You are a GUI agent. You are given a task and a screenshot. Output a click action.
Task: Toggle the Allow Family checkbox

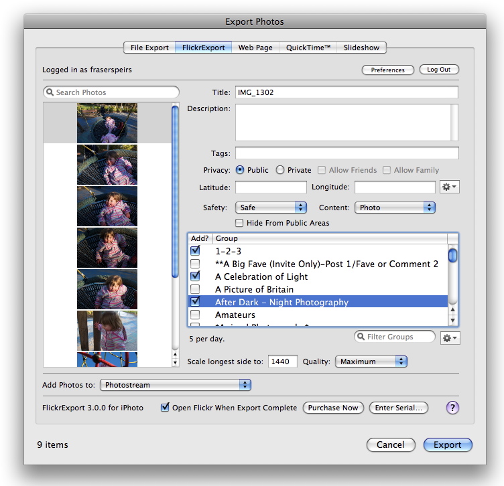(x=387, y=170)
